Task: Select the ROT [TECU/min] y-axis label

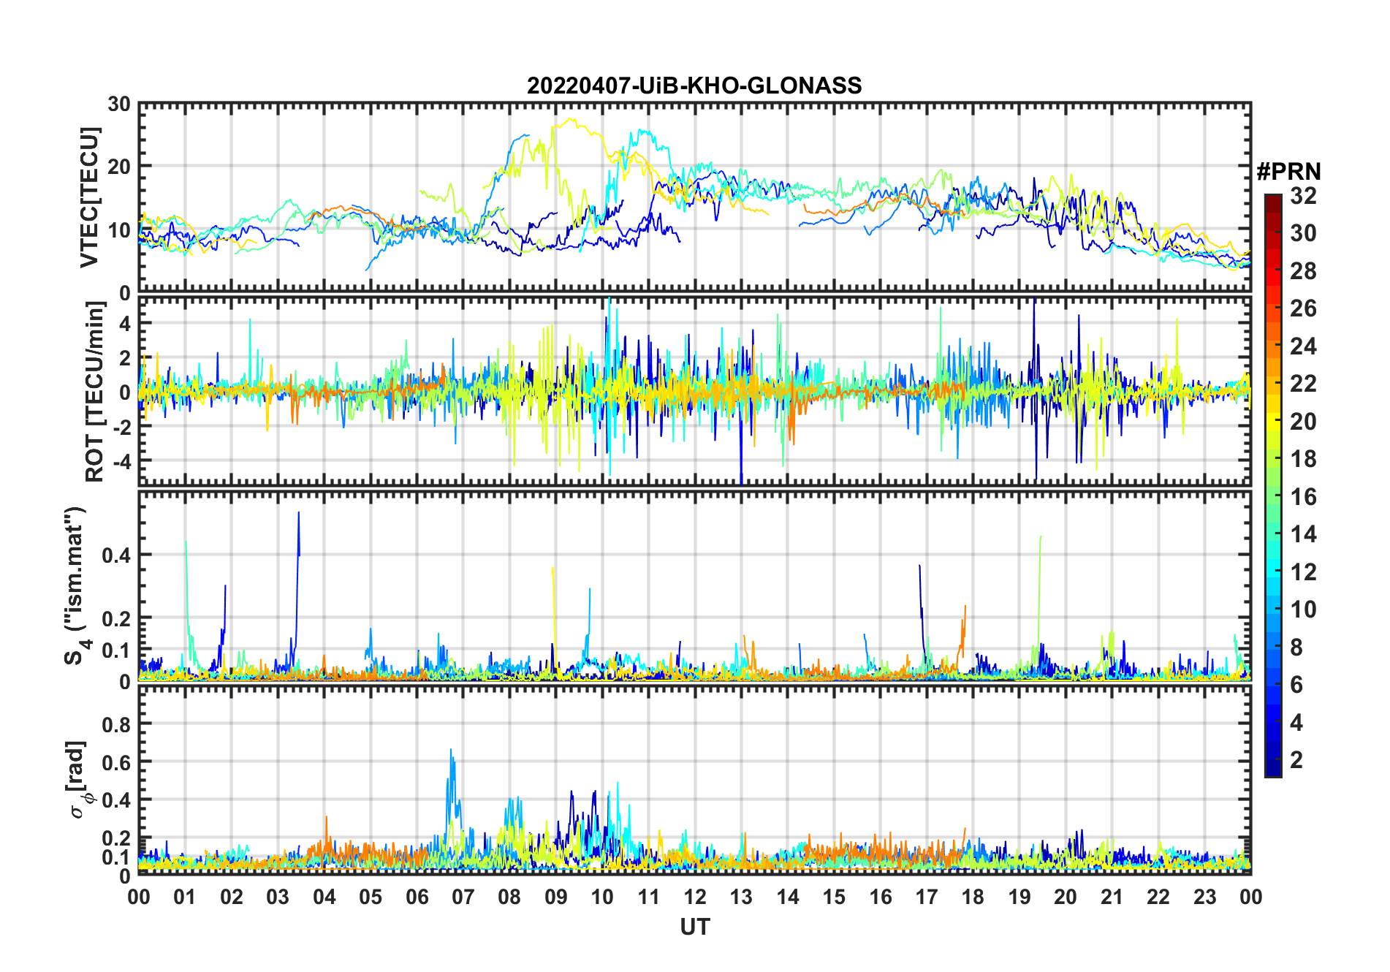Action: 95,392
